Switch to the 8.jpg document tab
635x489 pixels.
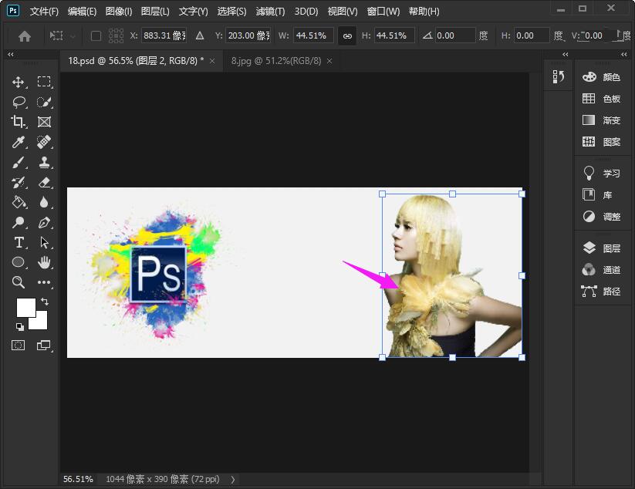pos(276,60)
